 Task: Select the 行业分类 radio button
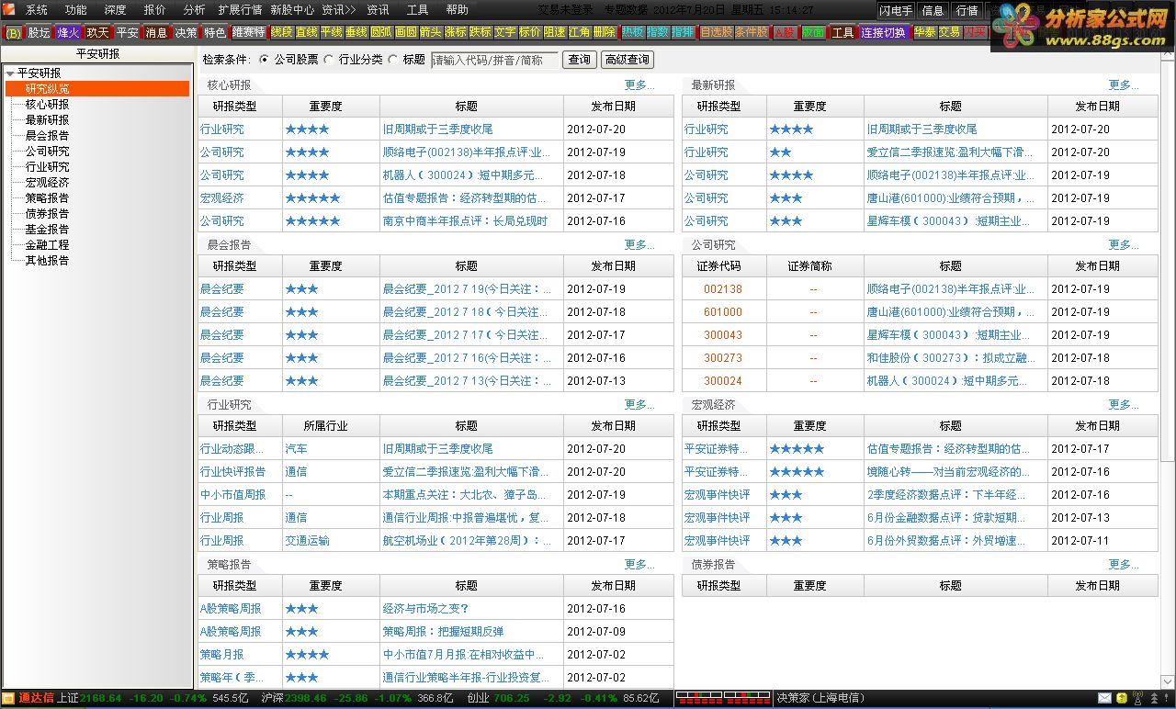coord(329,60)
